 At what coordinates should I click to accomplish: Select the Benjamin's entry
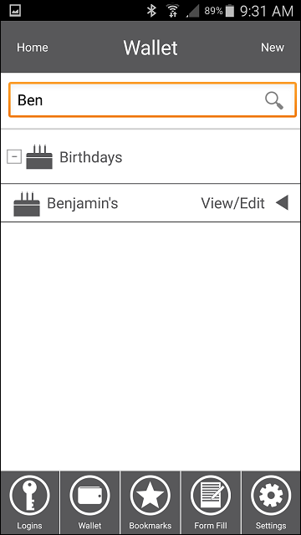pos(150,203)
